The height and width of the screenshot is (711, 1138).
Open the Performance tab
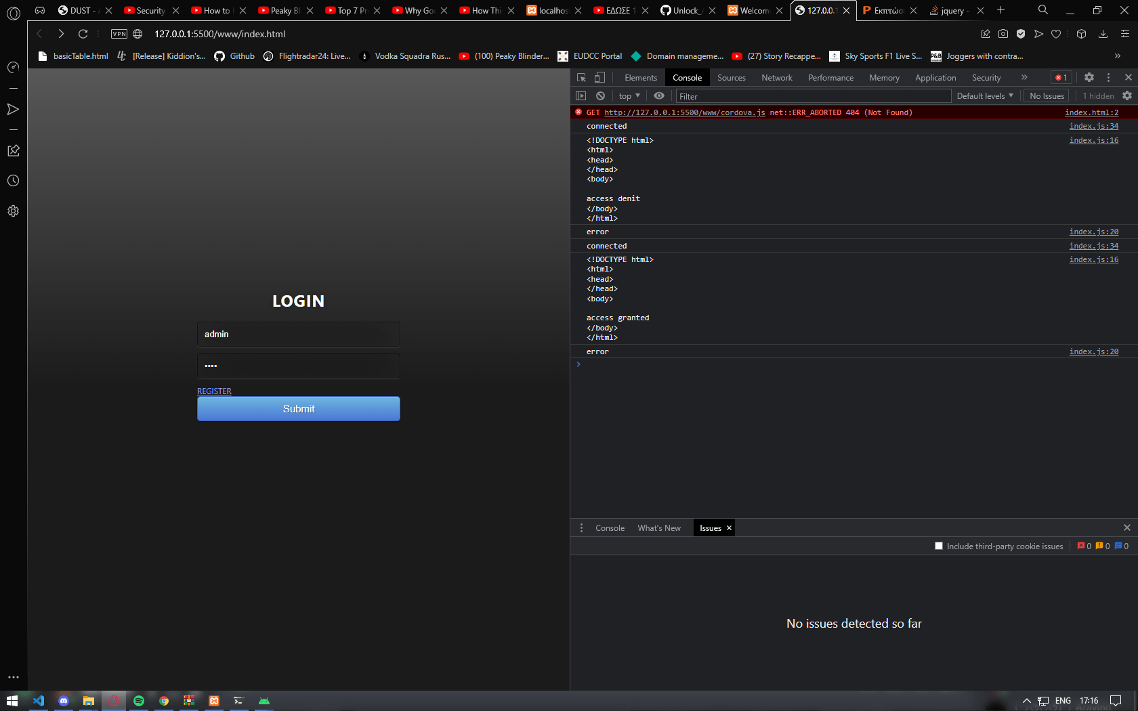coord(830,78)
